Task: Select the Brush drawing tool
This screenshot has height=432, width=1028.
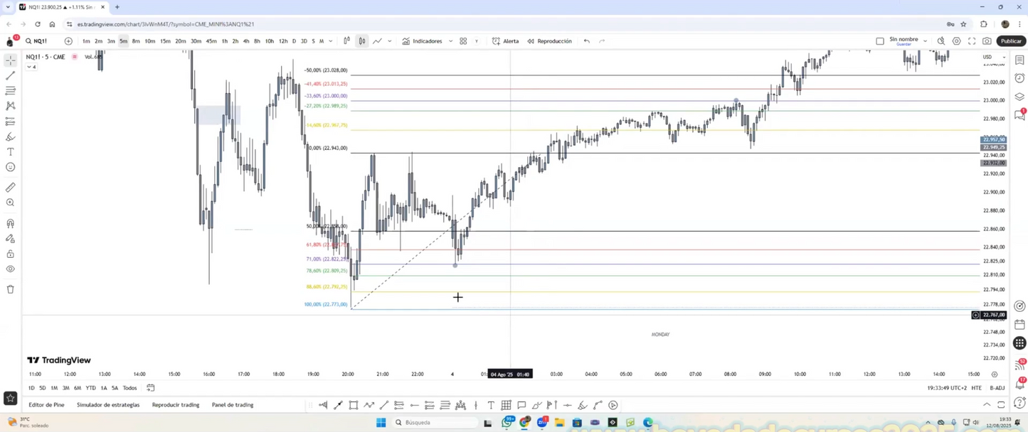Action: (10, 136)
